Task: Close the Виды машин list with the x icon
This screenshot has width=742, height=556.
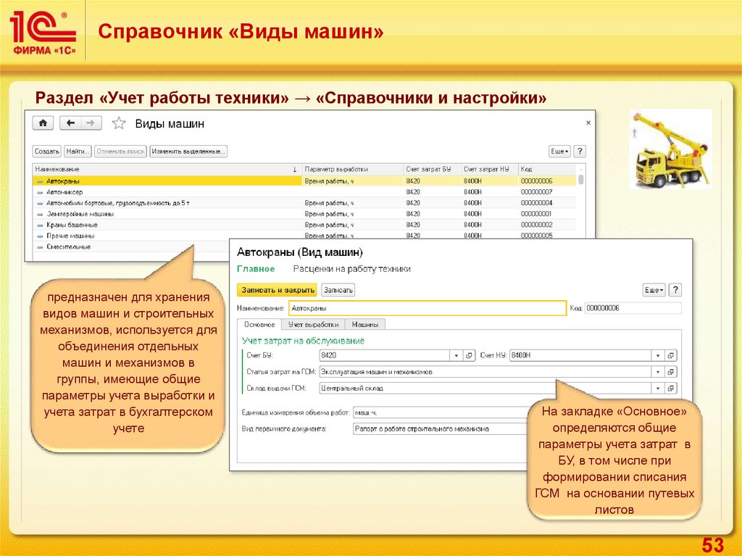Action: 588,123
